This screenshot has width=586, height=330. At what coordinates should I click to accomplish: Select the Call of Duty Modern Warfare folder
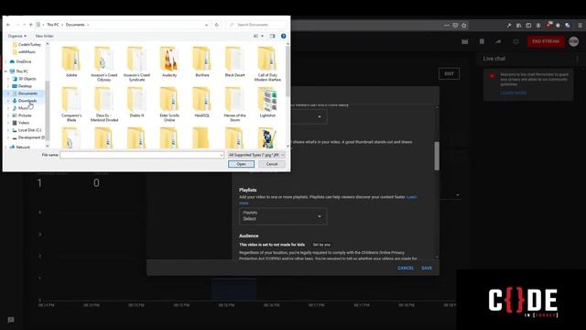[x=267, y=63]
